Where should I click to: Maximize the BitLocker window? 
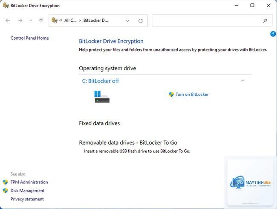252,6
